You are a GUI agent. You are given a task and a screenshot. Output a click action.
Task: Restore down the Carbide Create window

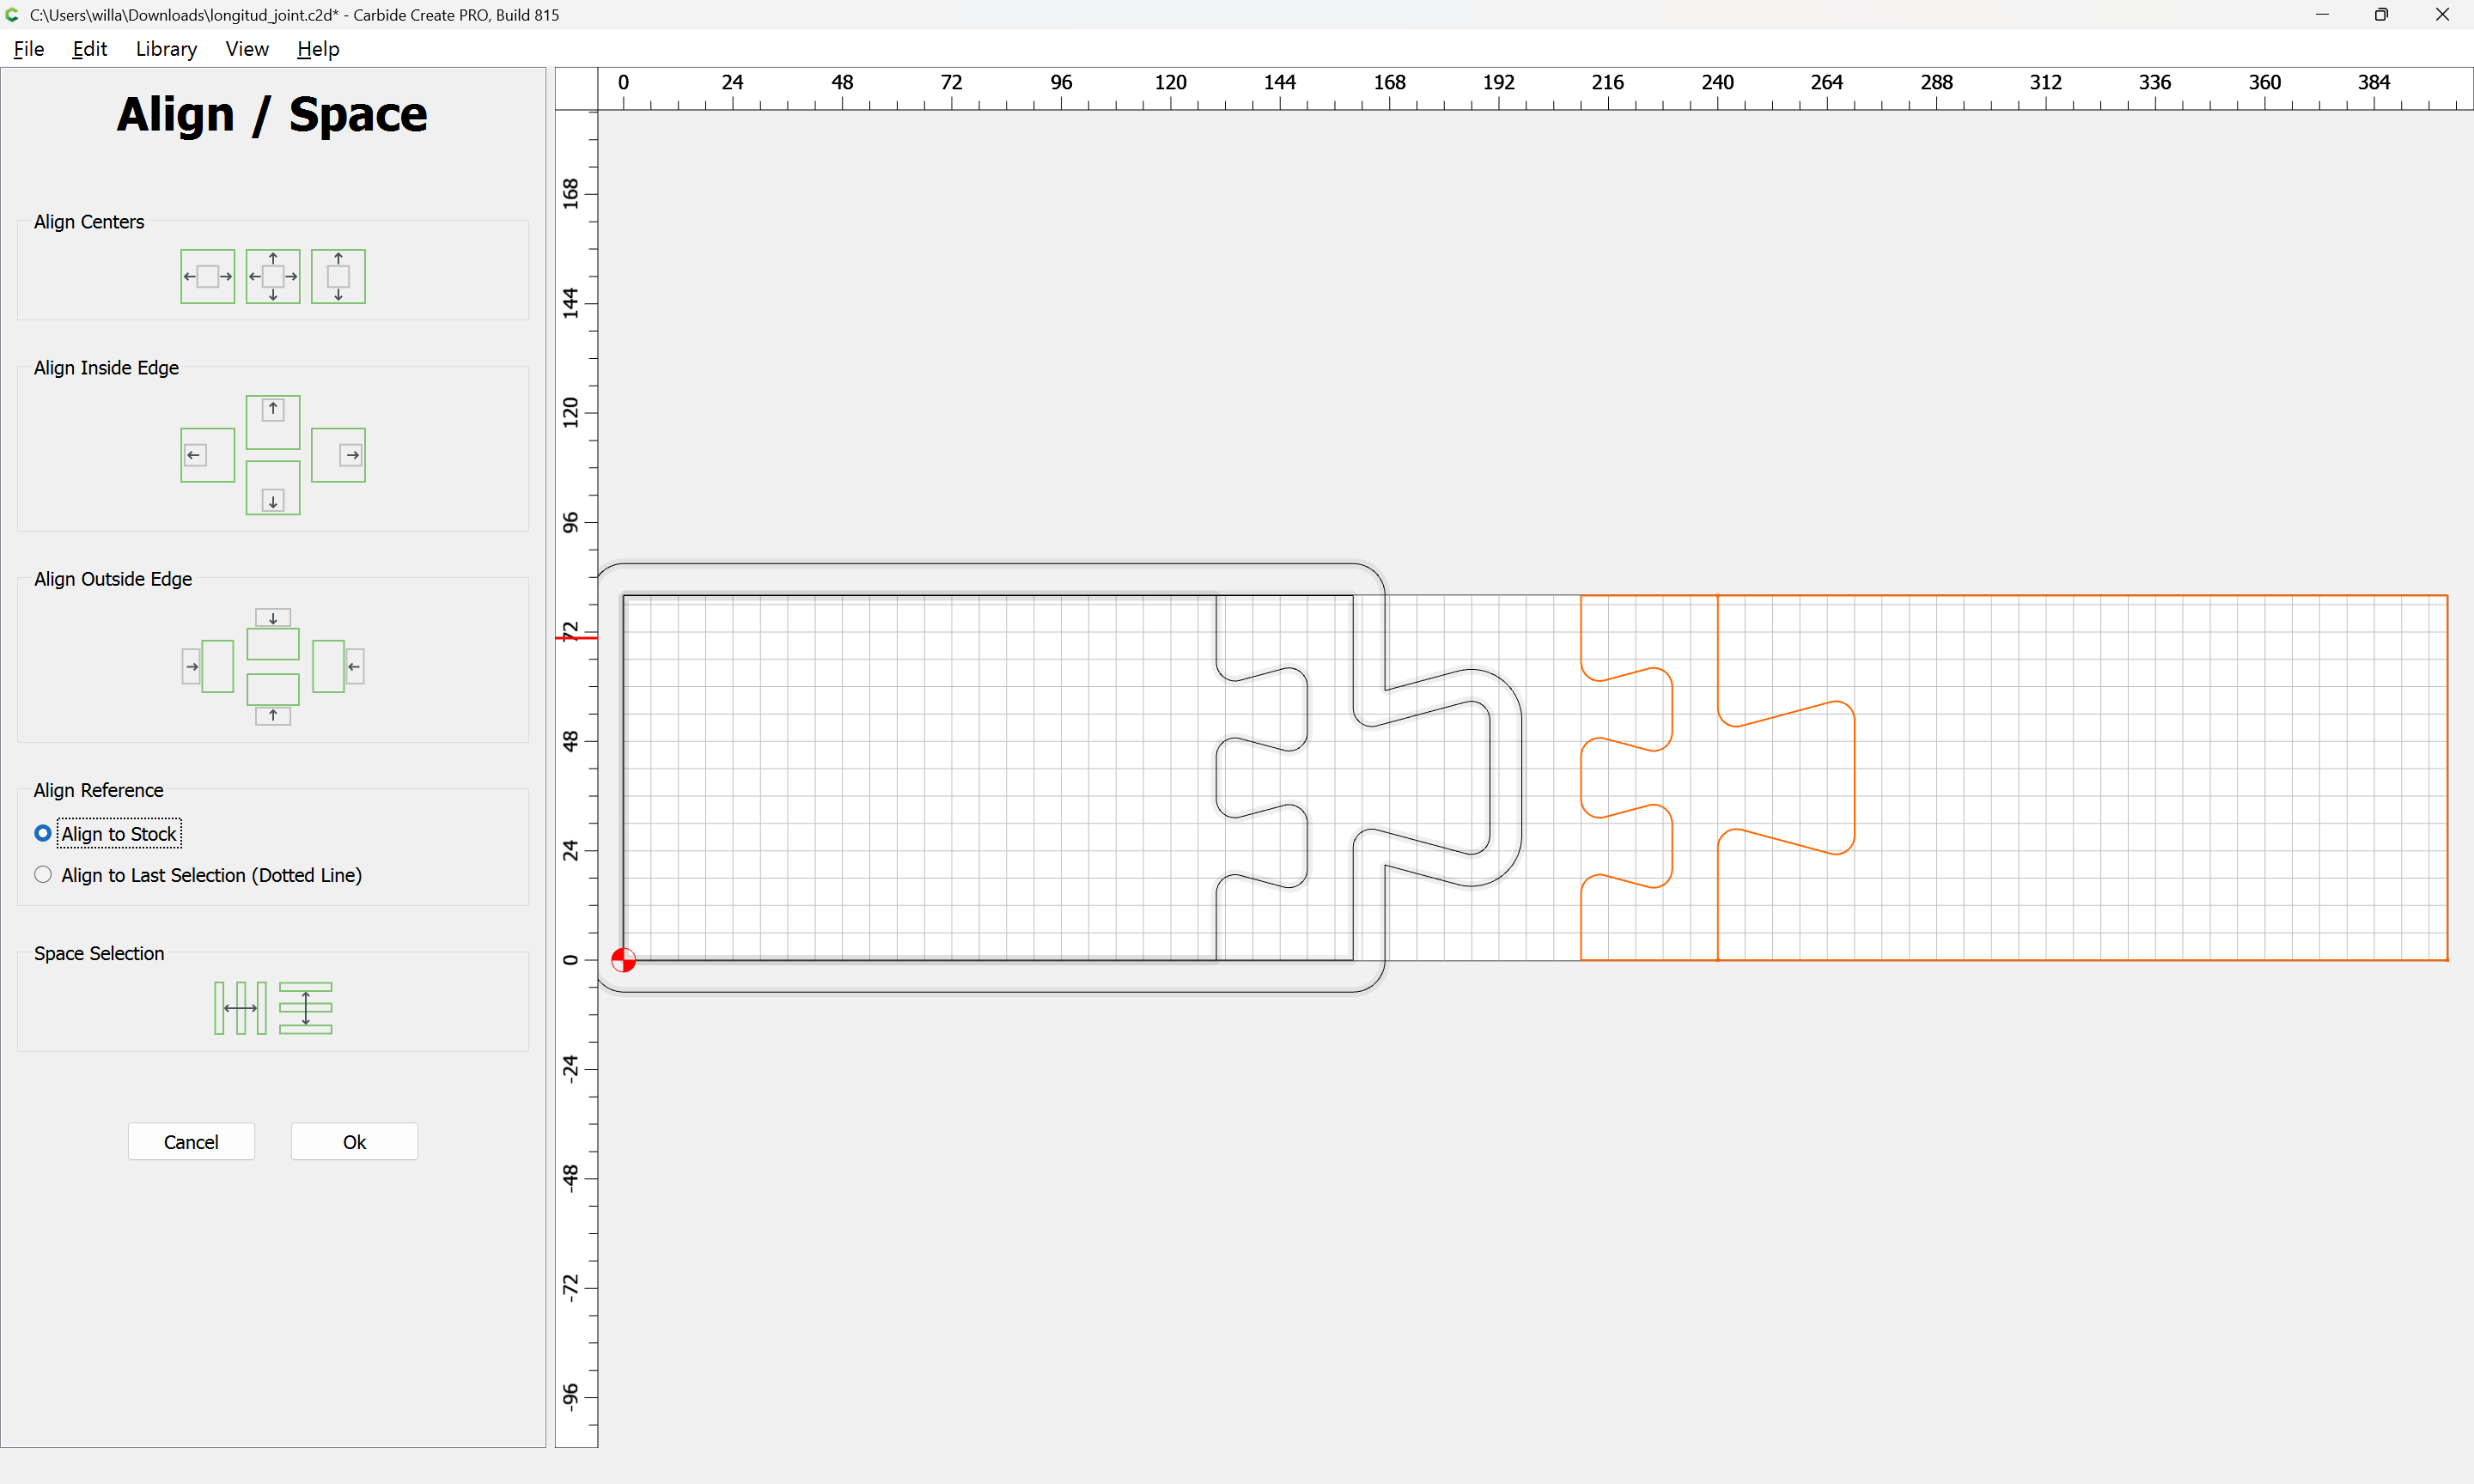click(x=2381, y=15)
